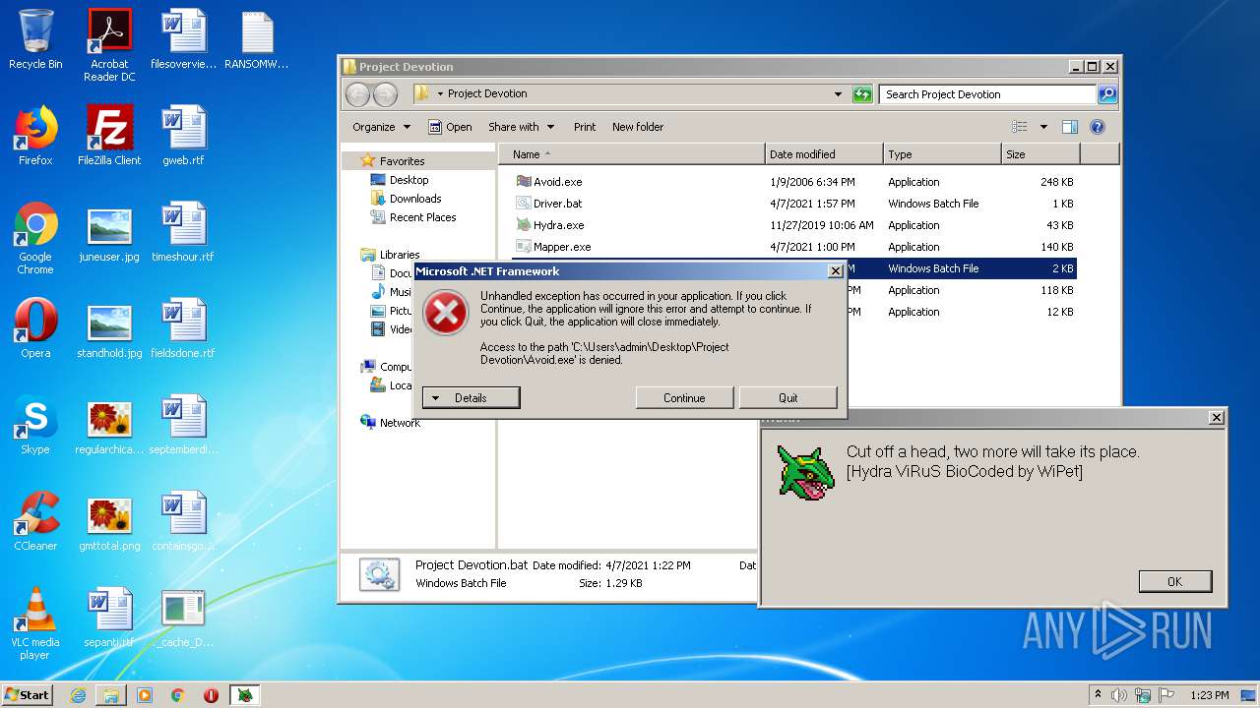Image resolution: width=1260 pixels, height=708 pixels.
Task: Open the Recycle Bin desktop icon
Action: 35,39
